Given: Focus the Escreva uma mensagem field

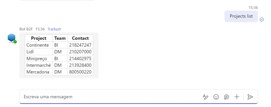Looking at the screenshot, I should coord(106,97).
